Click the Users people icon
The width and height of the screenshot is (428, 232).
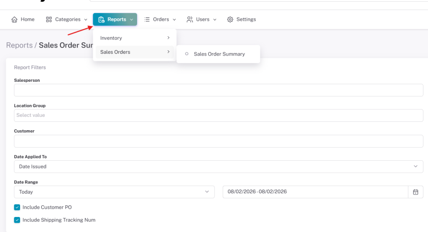[190, 19]
